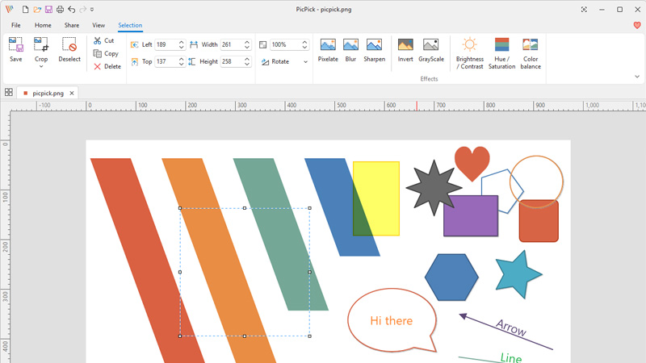The image size is (646, 363).
Task: Click the red heart icon in menu bar
Action: [637, 25]
